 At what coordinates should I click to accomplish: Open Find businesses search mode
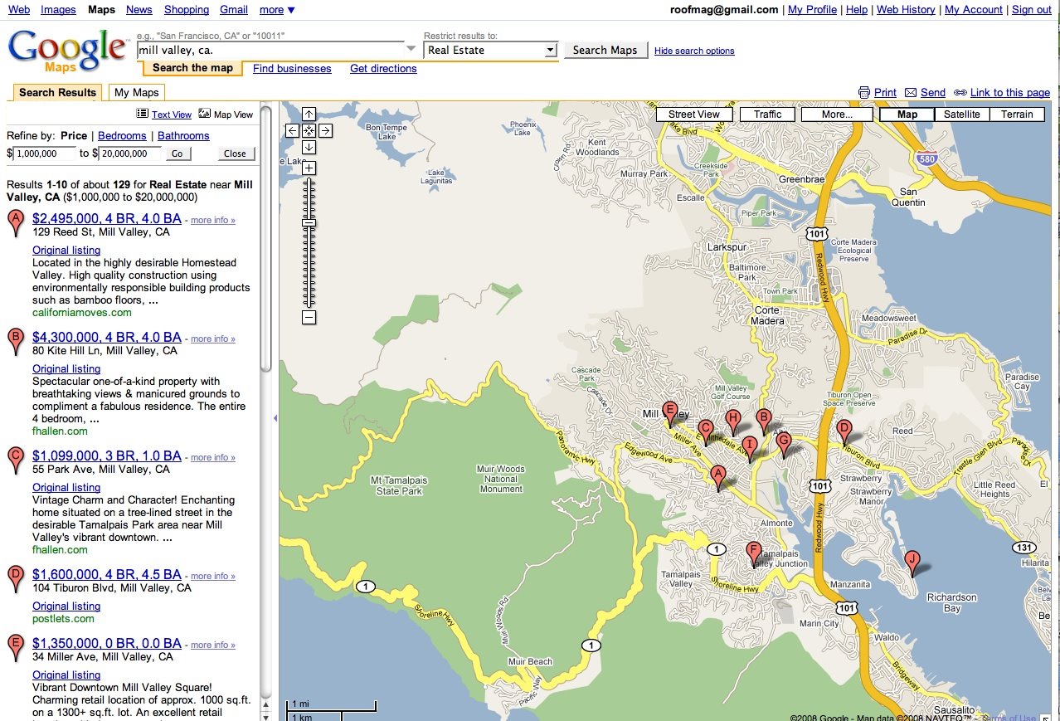click(x=292, y=69)
